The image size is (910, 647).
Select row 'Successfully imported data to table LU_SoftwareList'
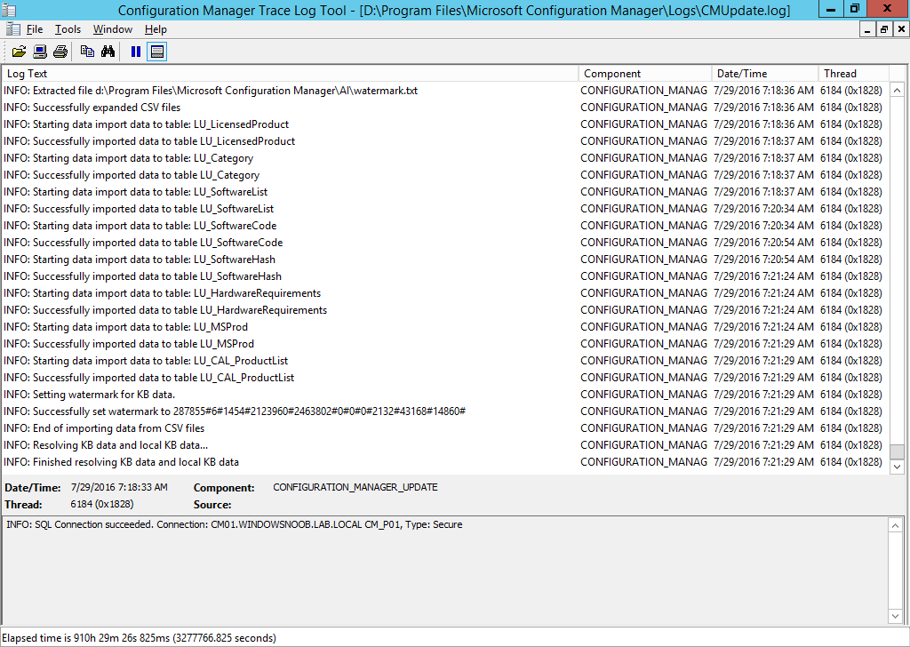click(444, 208)
